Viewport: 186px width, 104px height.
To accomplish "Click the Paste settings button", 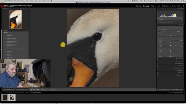I will click(x=22, y=90).
